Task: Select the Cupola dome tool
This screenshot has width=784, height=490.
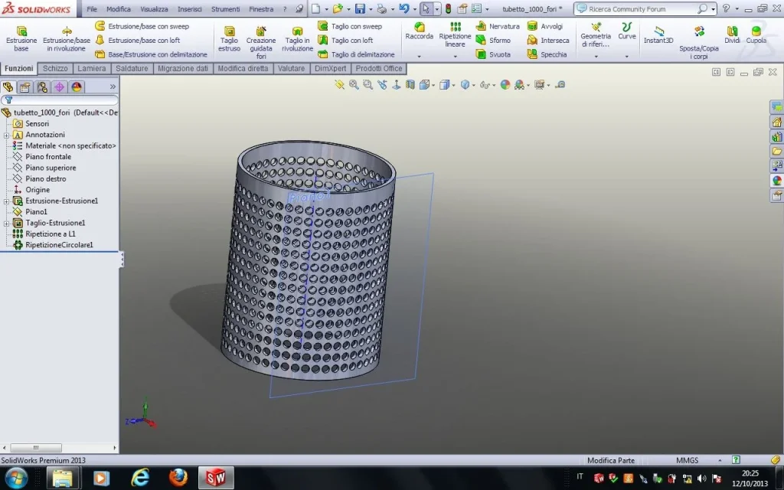Action: point(756,35)
